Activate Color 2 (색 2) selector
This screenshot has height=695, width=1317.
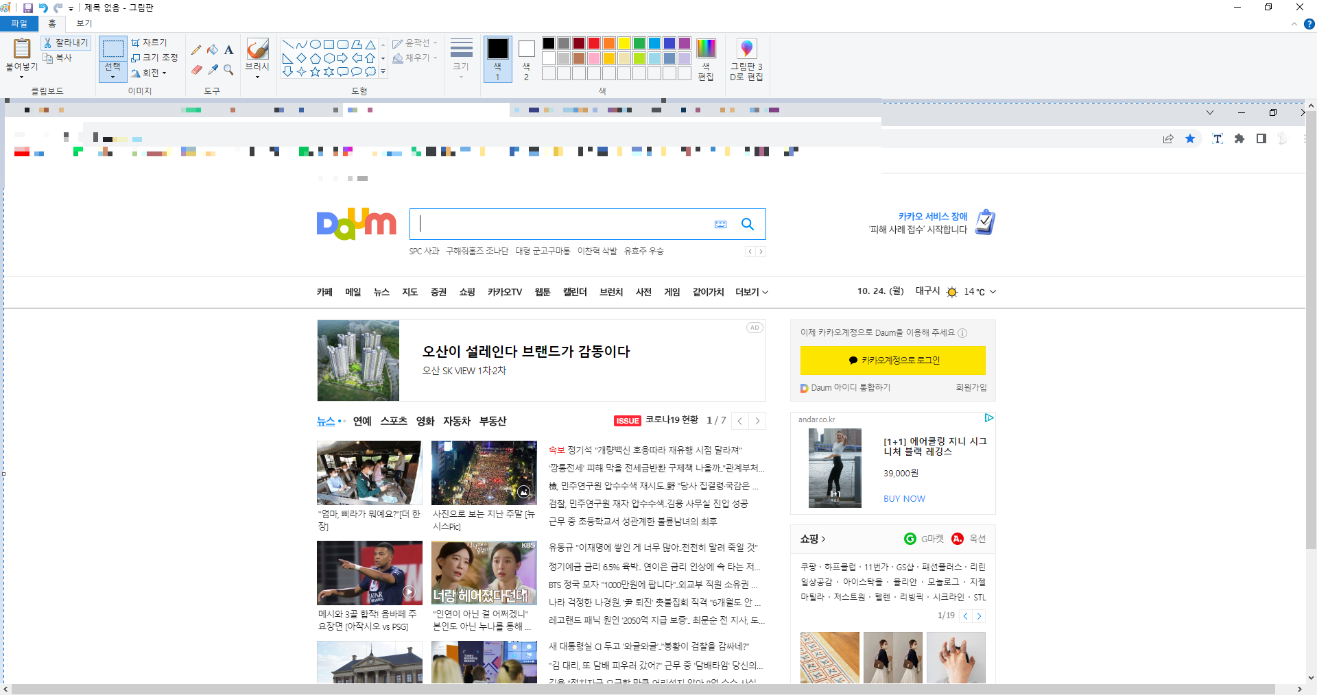click(526, 60)
